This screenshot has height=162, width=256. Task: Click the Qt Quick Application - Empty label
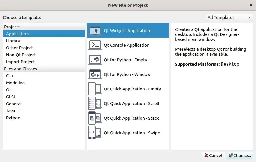pos(132,89)
